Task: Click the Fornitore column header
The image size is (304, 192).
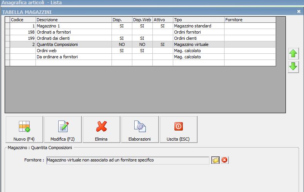Action: (x=250, y=20)
